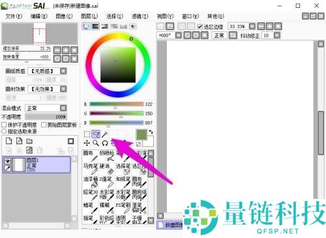Zoom out using canvas toolbar minus
Image resolution: width=326 pixels, height=238 pixels.
(261, 27)
